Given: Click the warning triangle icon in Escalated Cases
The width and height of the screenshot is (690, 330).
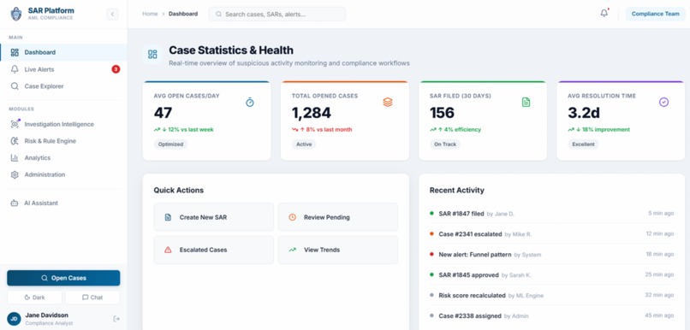Looking at the screenshot, I should click(168, 250).
